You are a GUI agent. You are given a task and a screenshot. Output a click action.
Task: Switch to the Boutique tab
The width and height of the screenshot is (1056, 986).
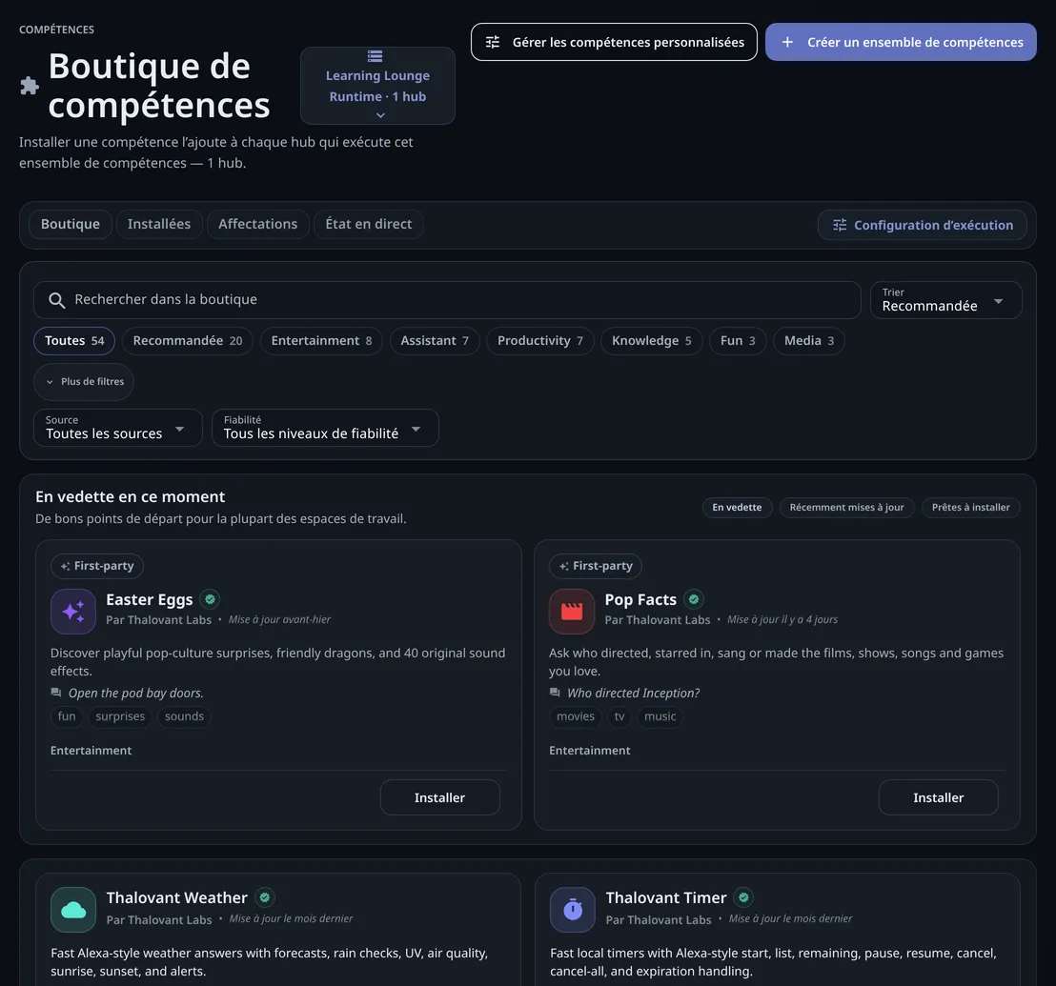(x=70, y=224)
